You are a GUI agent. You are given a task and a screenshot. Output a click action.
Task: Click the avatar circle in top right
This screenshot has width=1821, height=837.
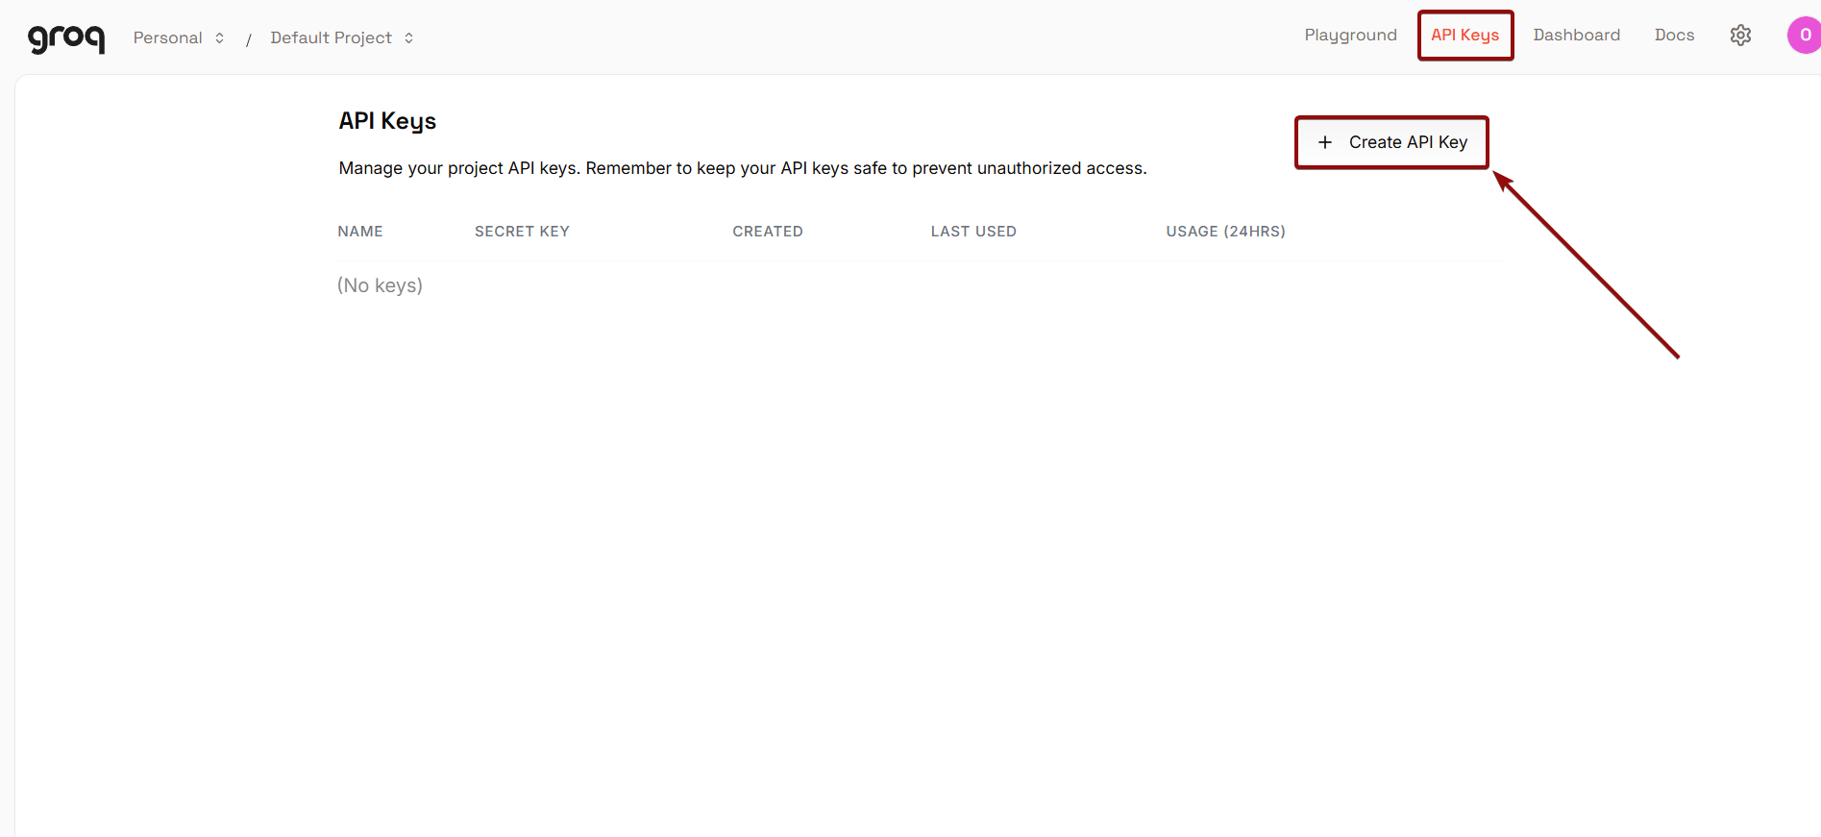1804,35
